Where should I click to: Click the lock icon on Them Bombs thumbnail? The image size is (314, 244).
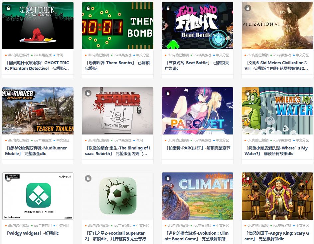[88, 8]
